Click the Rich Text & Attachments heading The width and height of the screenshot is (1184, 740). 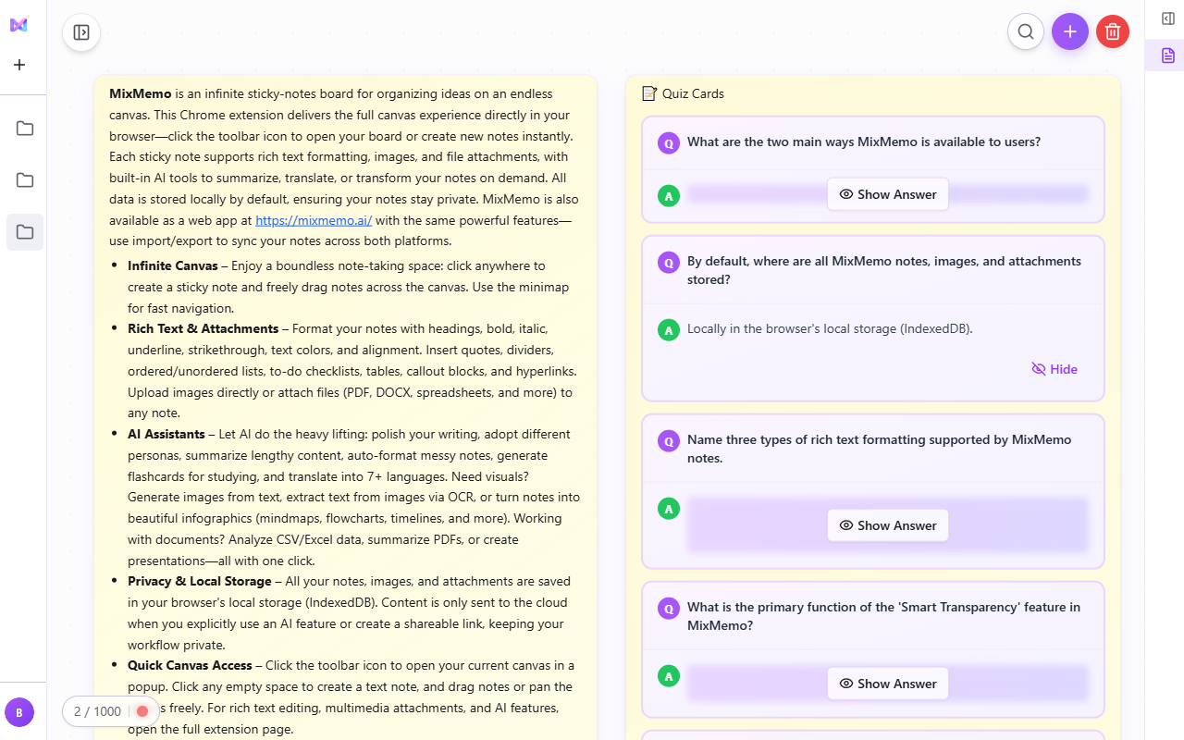tap(203, 328)
